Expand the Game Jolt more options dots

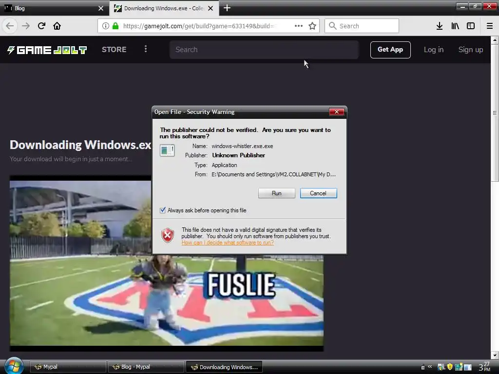coord(146,49)
